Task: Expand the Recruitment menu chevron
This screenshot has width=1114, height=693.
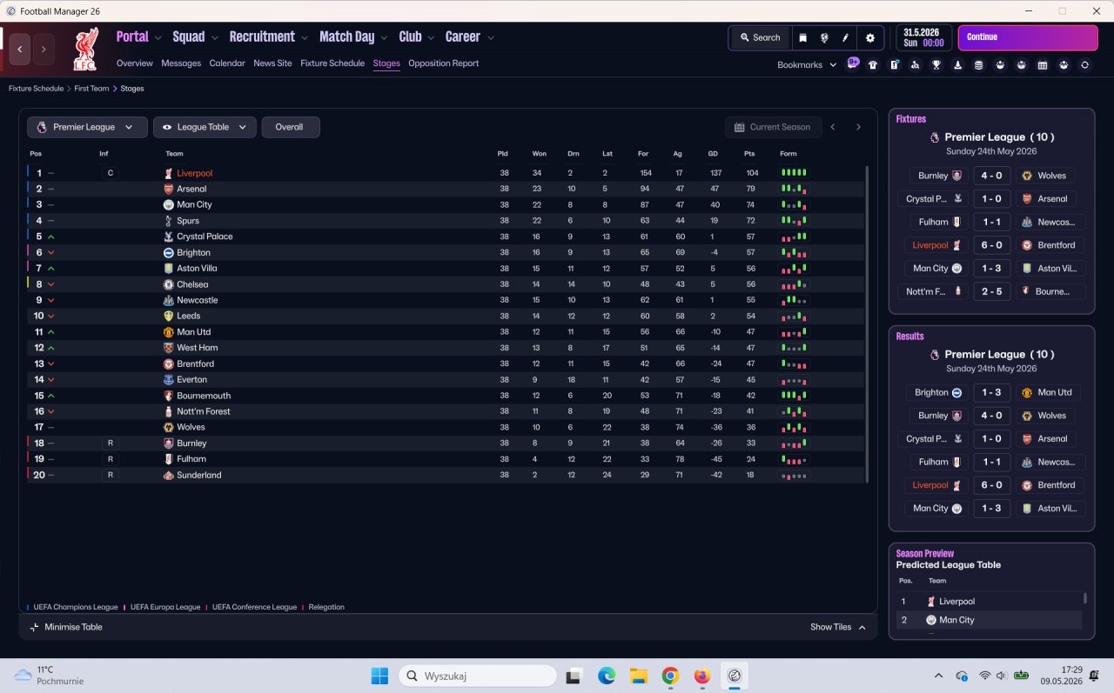Action: point(305,37)
